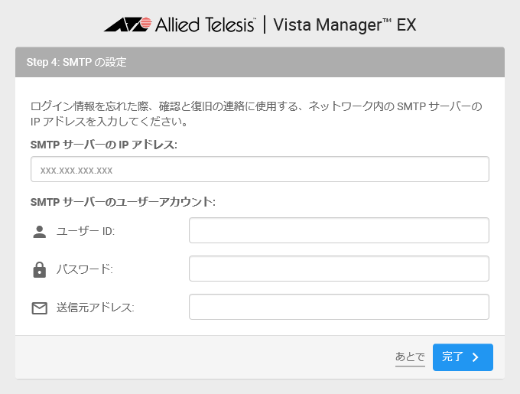The width and height of the screenshot is (520, 394).
Task: Click into the ユーザー ID input box
Action: click(339, 230)
